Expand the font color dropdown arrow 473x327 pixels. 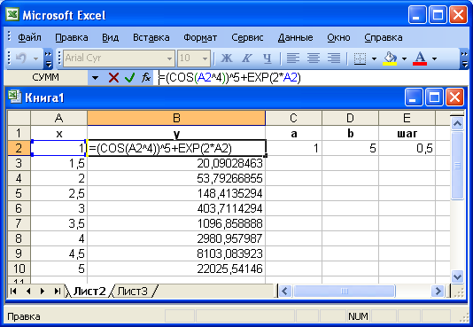click(434, 58)
